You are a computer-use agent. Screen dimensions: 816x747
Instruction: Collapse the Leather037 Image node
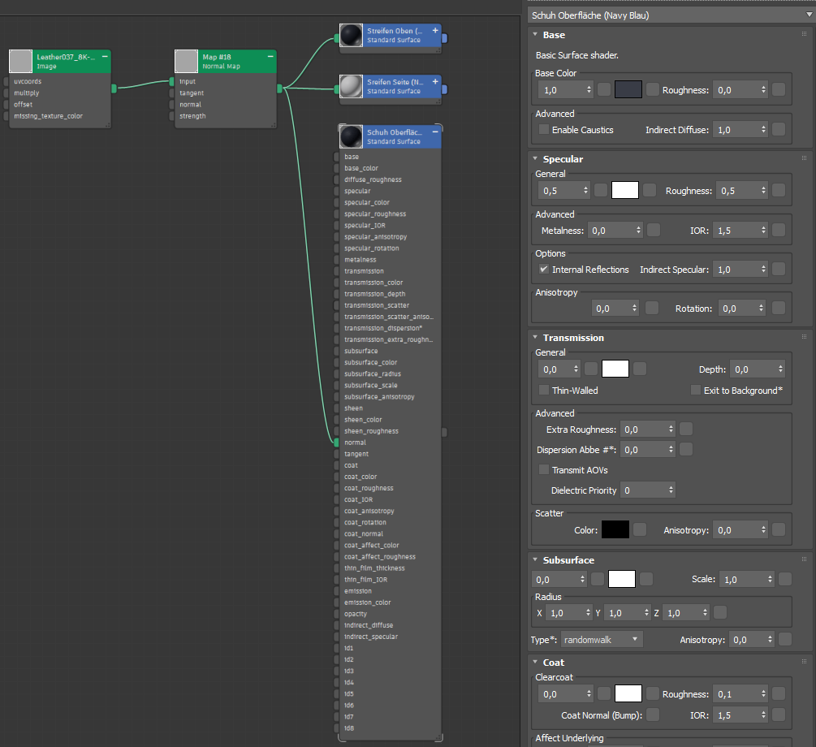105,57
